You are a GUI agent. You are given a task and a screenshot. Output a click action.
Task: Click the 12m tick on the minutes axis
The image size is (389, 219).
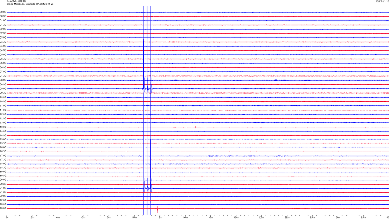point(160,217)
